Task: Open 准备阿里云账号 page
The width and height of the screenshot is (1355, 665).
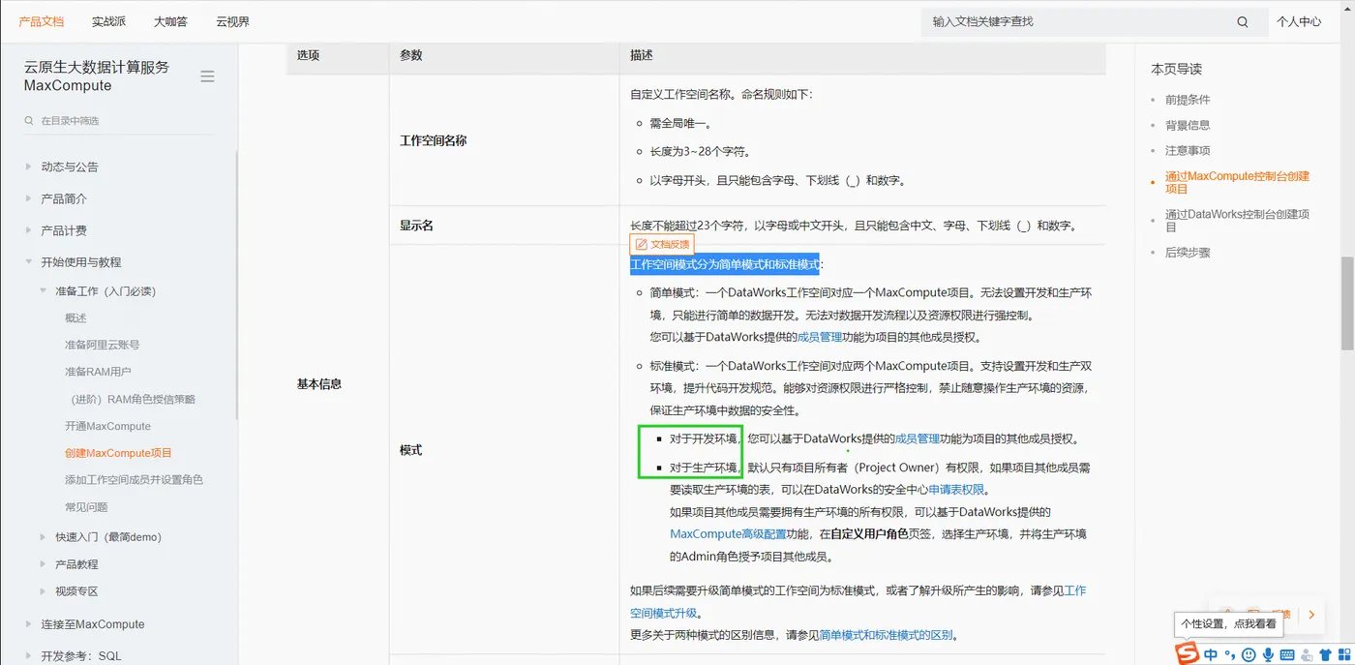Action: (103, 345)
